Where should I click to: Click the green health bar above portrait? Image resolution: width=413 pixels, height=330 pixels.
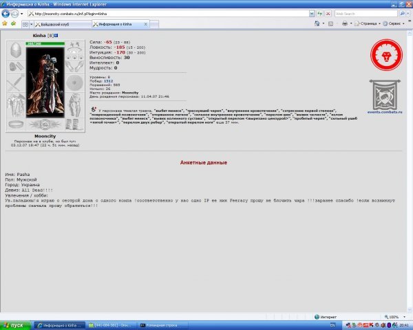tap(45, 43)
